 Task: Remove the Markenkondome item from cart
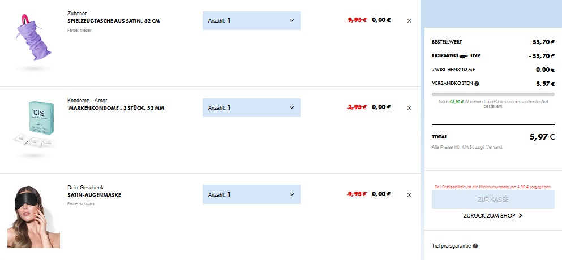409,107
